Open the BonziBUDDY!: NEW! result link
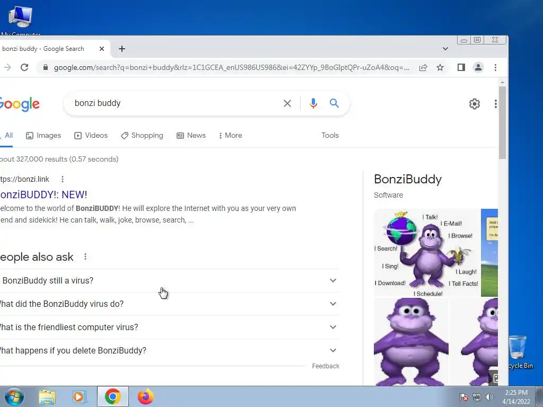The width and height of the screenshot is (543, 407). (x=43, y=194)
